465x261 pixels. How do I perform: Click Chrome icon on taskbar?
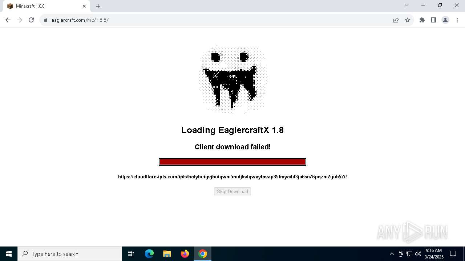tap(203, 254)
